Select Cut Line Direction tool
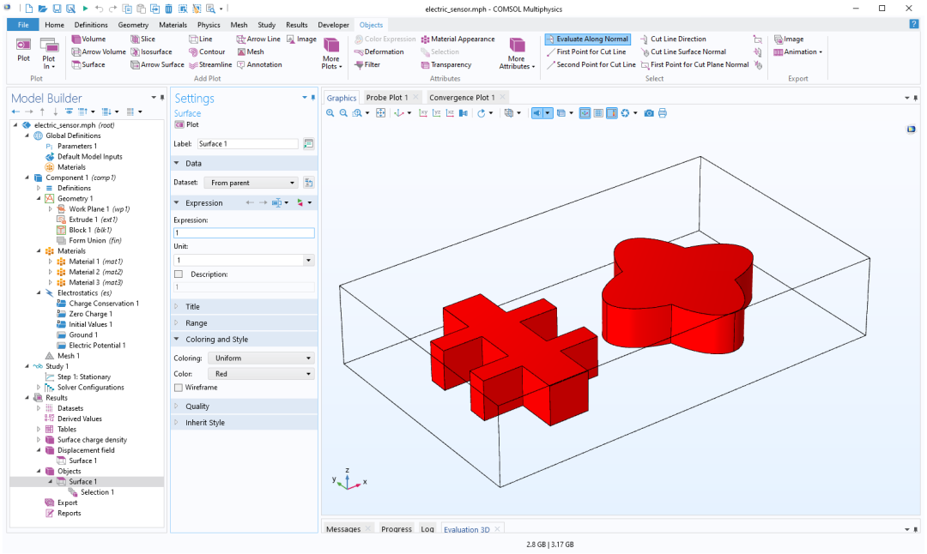The height and width of the screenshot is (554, 927). tap(674, 39)
